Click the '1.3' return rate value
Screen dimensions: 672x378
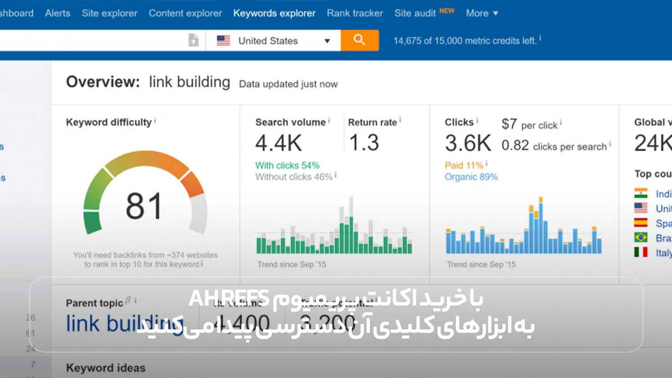point(364,143)
